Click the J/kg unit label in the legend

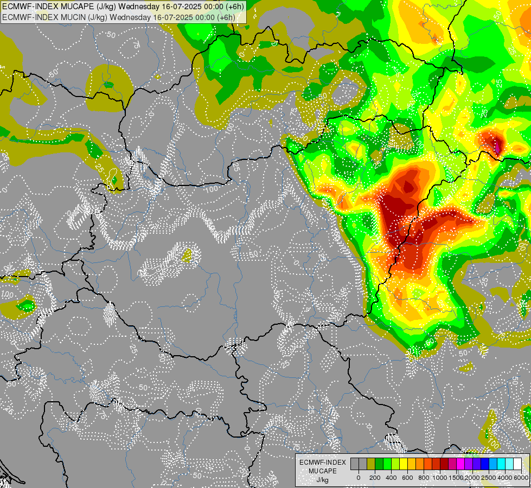[323, 480]
